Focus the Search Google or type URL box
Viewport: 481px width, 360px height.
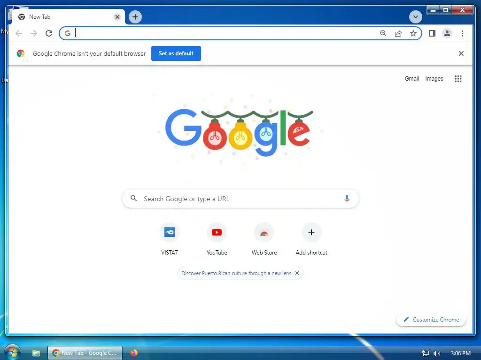(x=240, y=199)
